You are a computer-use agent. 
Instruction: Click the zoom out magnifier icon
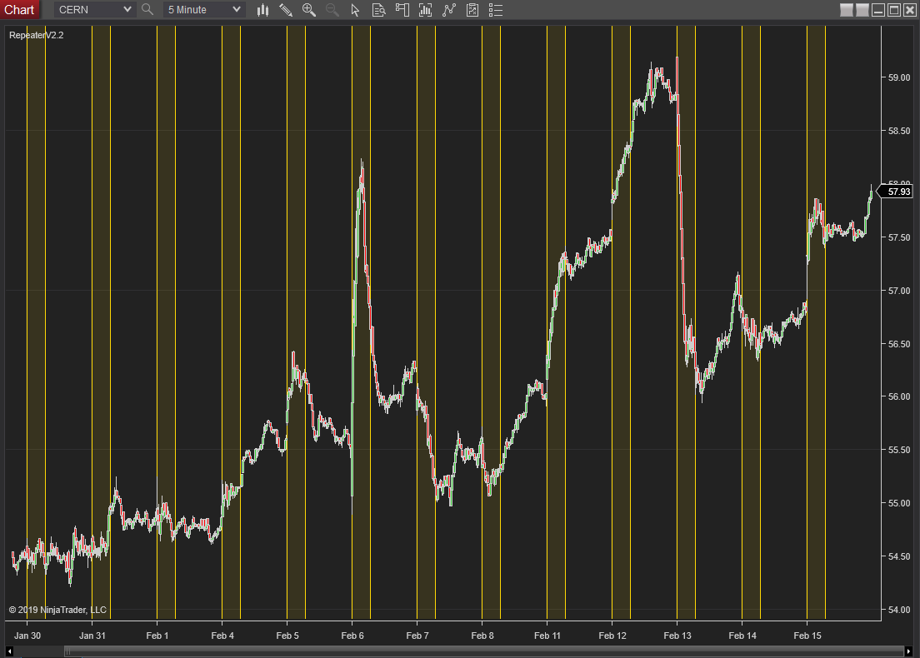(332, 10)
